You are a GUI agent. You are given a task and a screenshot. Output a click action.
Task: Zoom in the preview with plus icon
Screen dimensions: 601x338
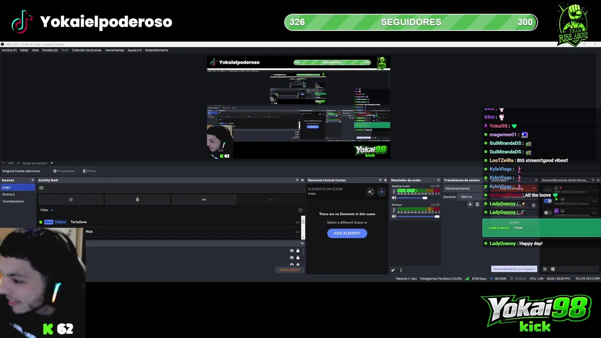18,163
